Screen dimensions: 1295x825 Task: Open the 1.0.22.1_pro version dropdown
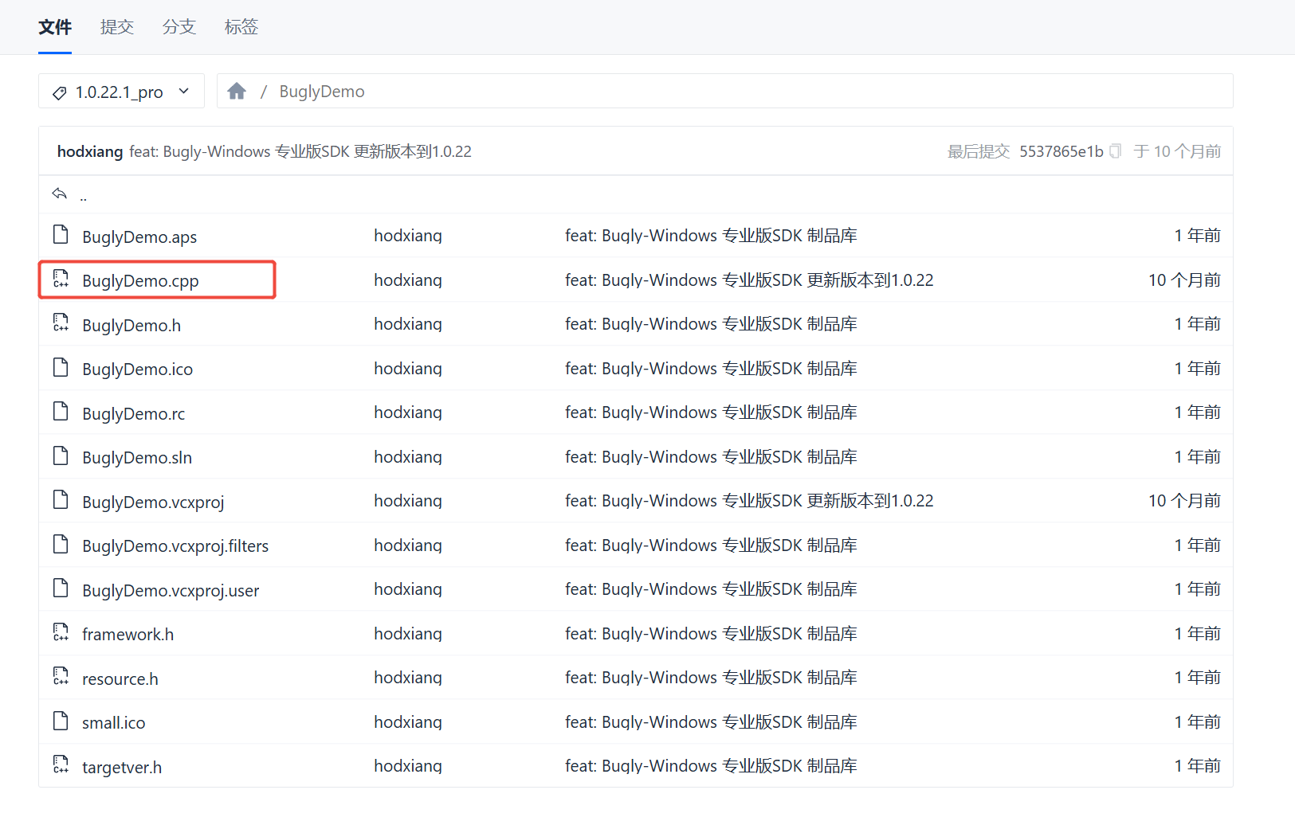120,92
